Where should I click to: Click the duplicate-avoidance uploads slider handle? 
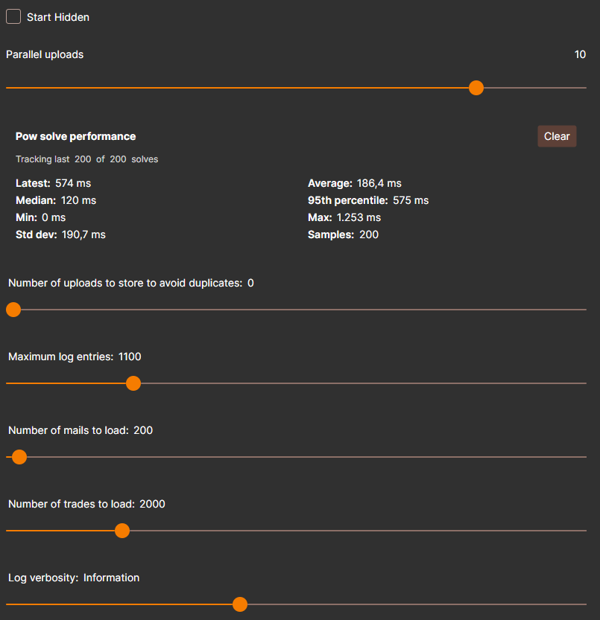[13, 310]
